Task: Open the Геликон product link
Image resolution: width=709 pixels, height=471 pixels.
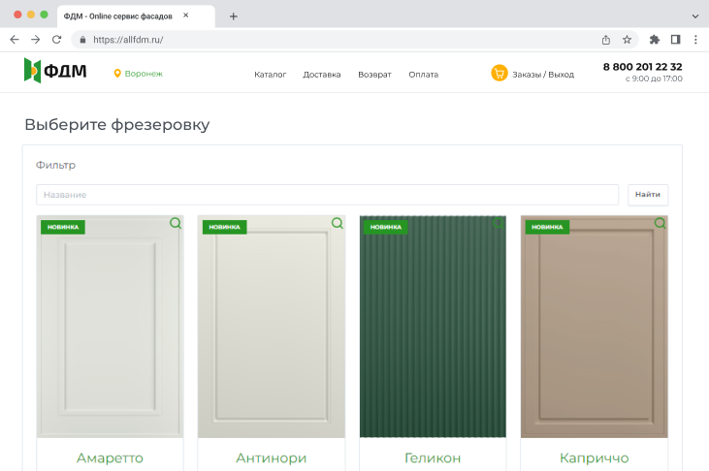Action: (433, 457)
